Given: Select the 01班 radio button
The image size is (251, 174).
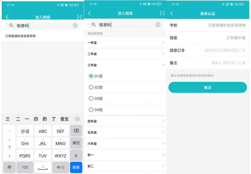Looking at the screenshot, I should tap(91, 76).
